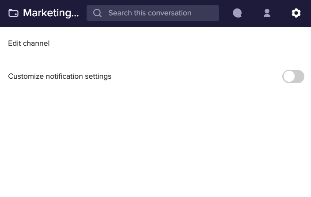Click inside Search this conversation field

[153, 13]
